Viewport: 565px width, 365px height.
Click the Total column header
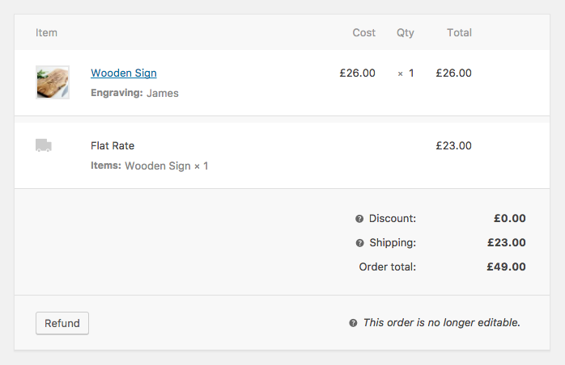(x=459, y=33)
